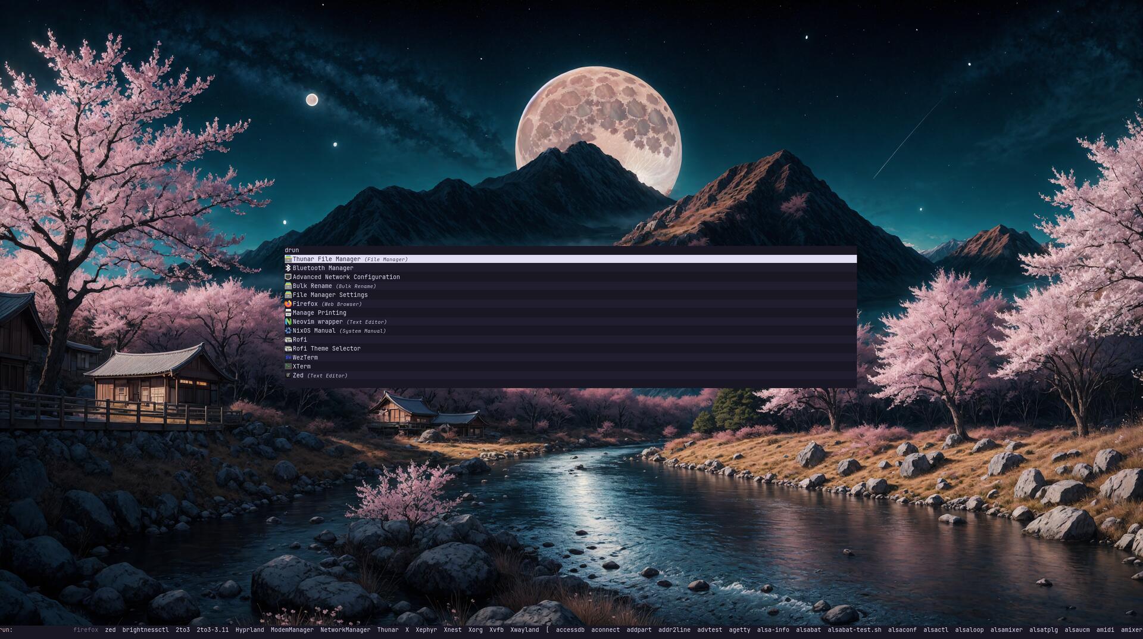The height and width of the screenshot is (639, 1143).
Task: Select alsactl in the run bar
Action: click(x=936, y=629)
